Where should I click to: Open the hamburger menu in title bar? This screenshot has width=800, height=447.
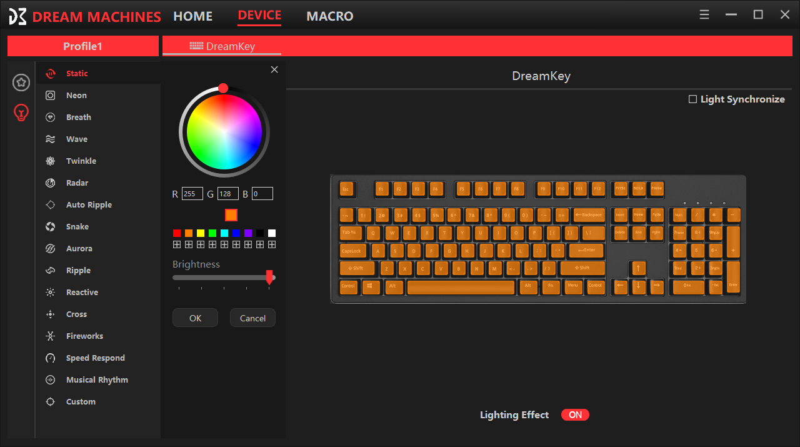click(x=704, y=15)
